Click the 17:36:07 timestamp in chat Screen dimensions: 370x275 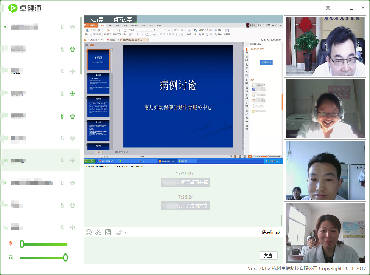tap(185, 174)
